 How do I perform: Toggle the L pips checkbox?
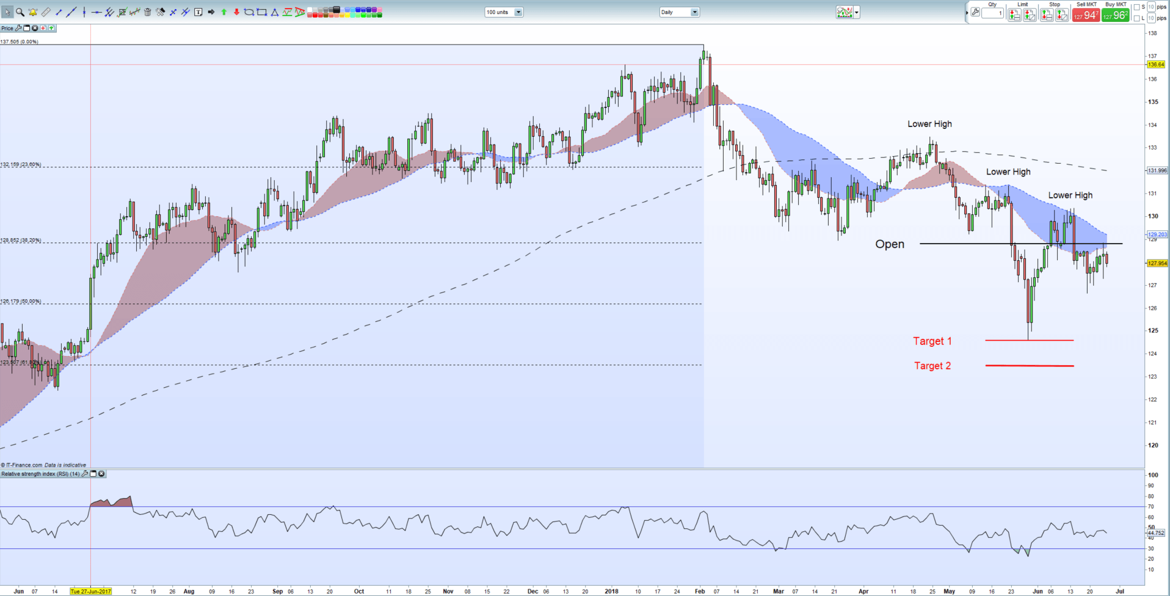tap(1136, 18)
